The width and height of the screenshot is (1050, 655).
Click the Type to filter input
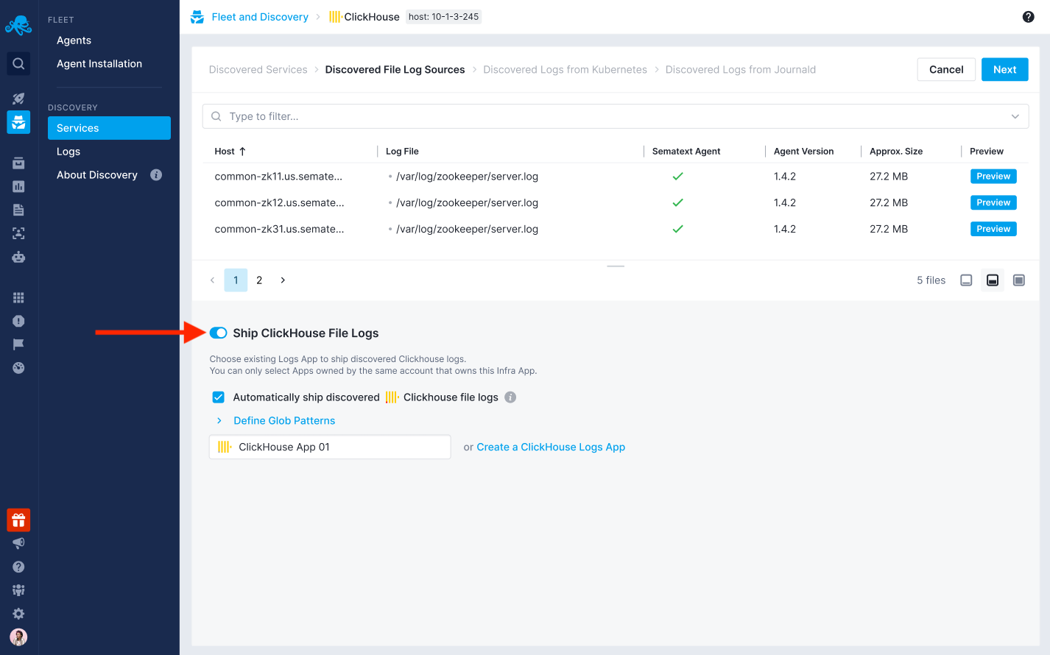coord(616,116)
